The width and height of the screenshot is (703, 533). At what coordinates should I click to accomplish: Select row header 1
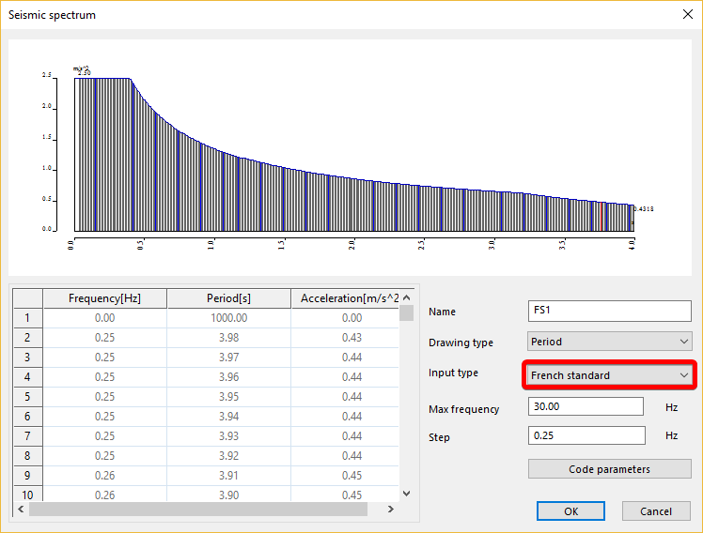pos(28,318)
